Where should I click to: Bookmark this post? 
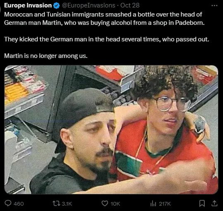(x=202, y=203)
